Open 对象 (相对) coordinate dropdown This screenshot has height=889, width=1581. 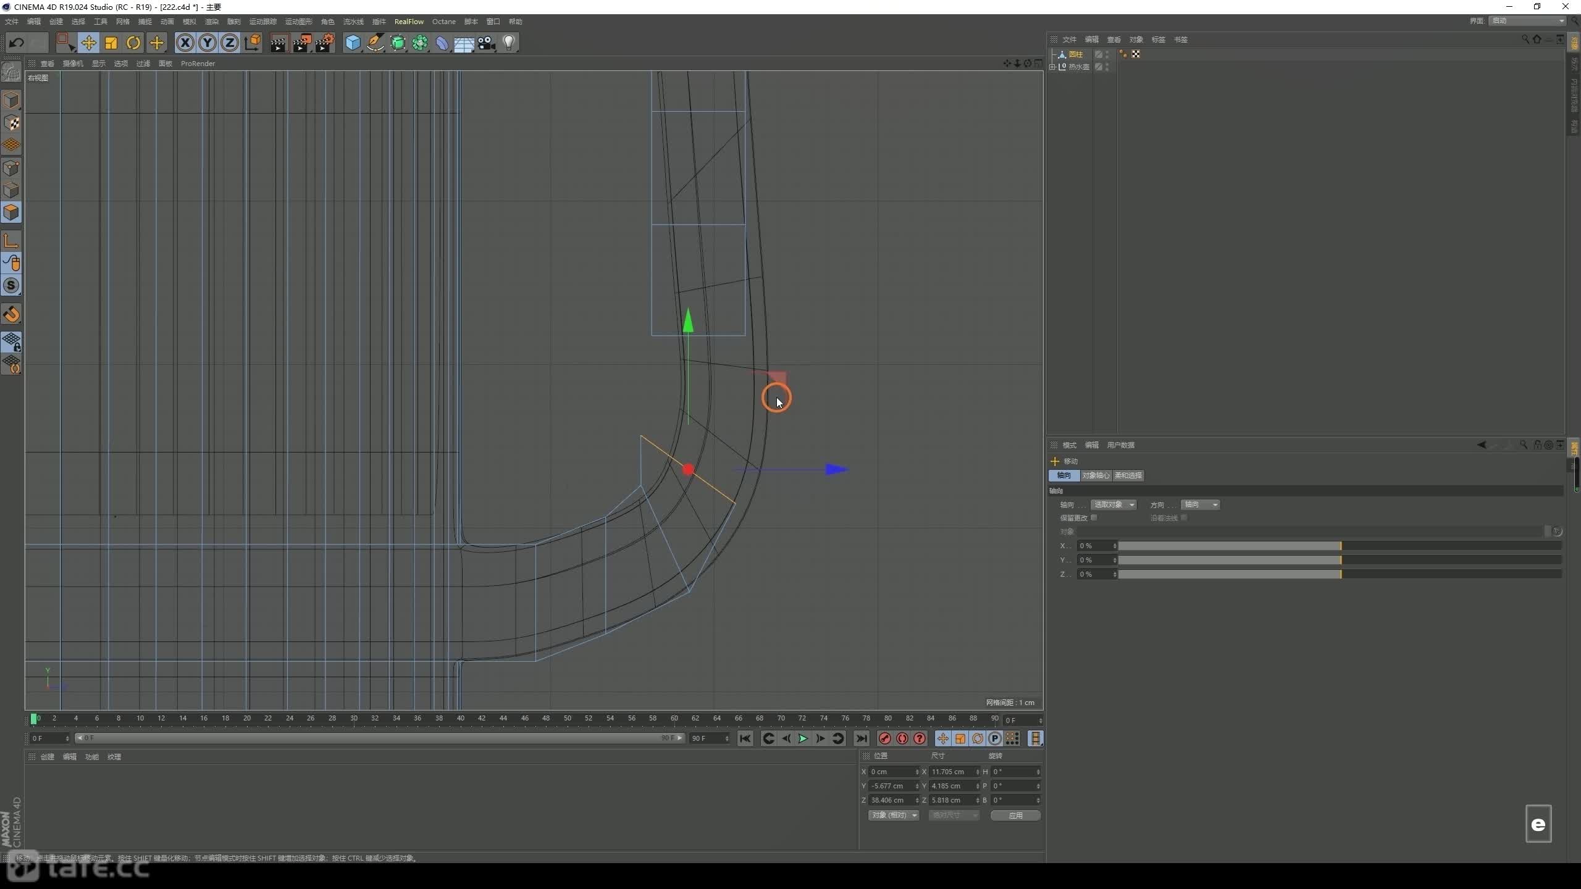click(x=894, y=816)
